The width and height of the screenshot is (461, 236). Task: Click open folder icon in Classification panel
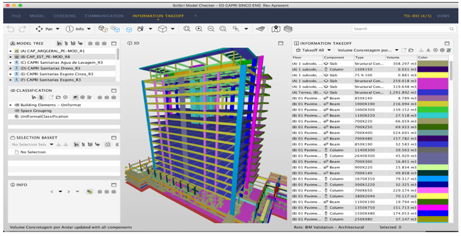click(58, 98)
